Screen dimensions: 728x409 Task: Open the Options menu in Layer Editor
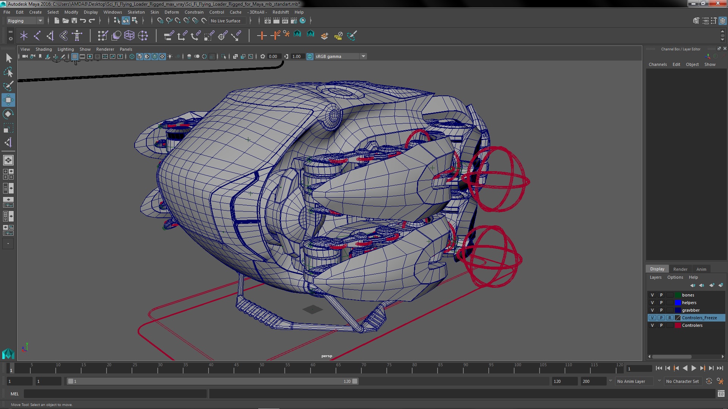click(675, 277)
